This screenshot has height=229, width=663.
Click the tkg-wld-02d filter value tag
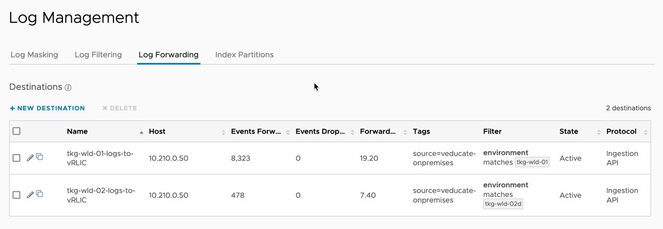(503, 204)
